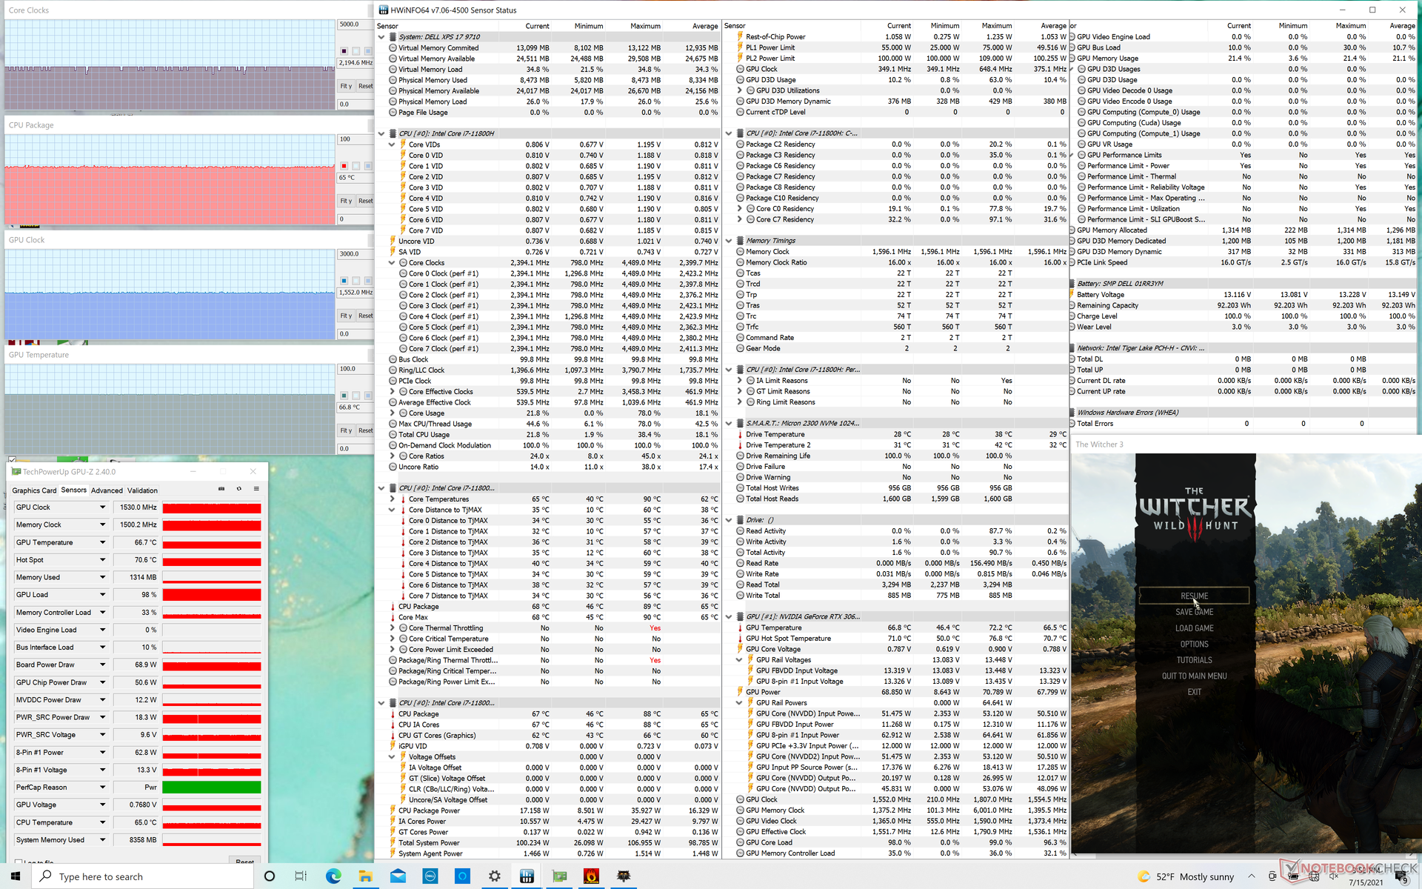The height and width of the screenshot is (889, 1422).
Task: Click the Memory Clock sensor icon
Action: (740, 252)
